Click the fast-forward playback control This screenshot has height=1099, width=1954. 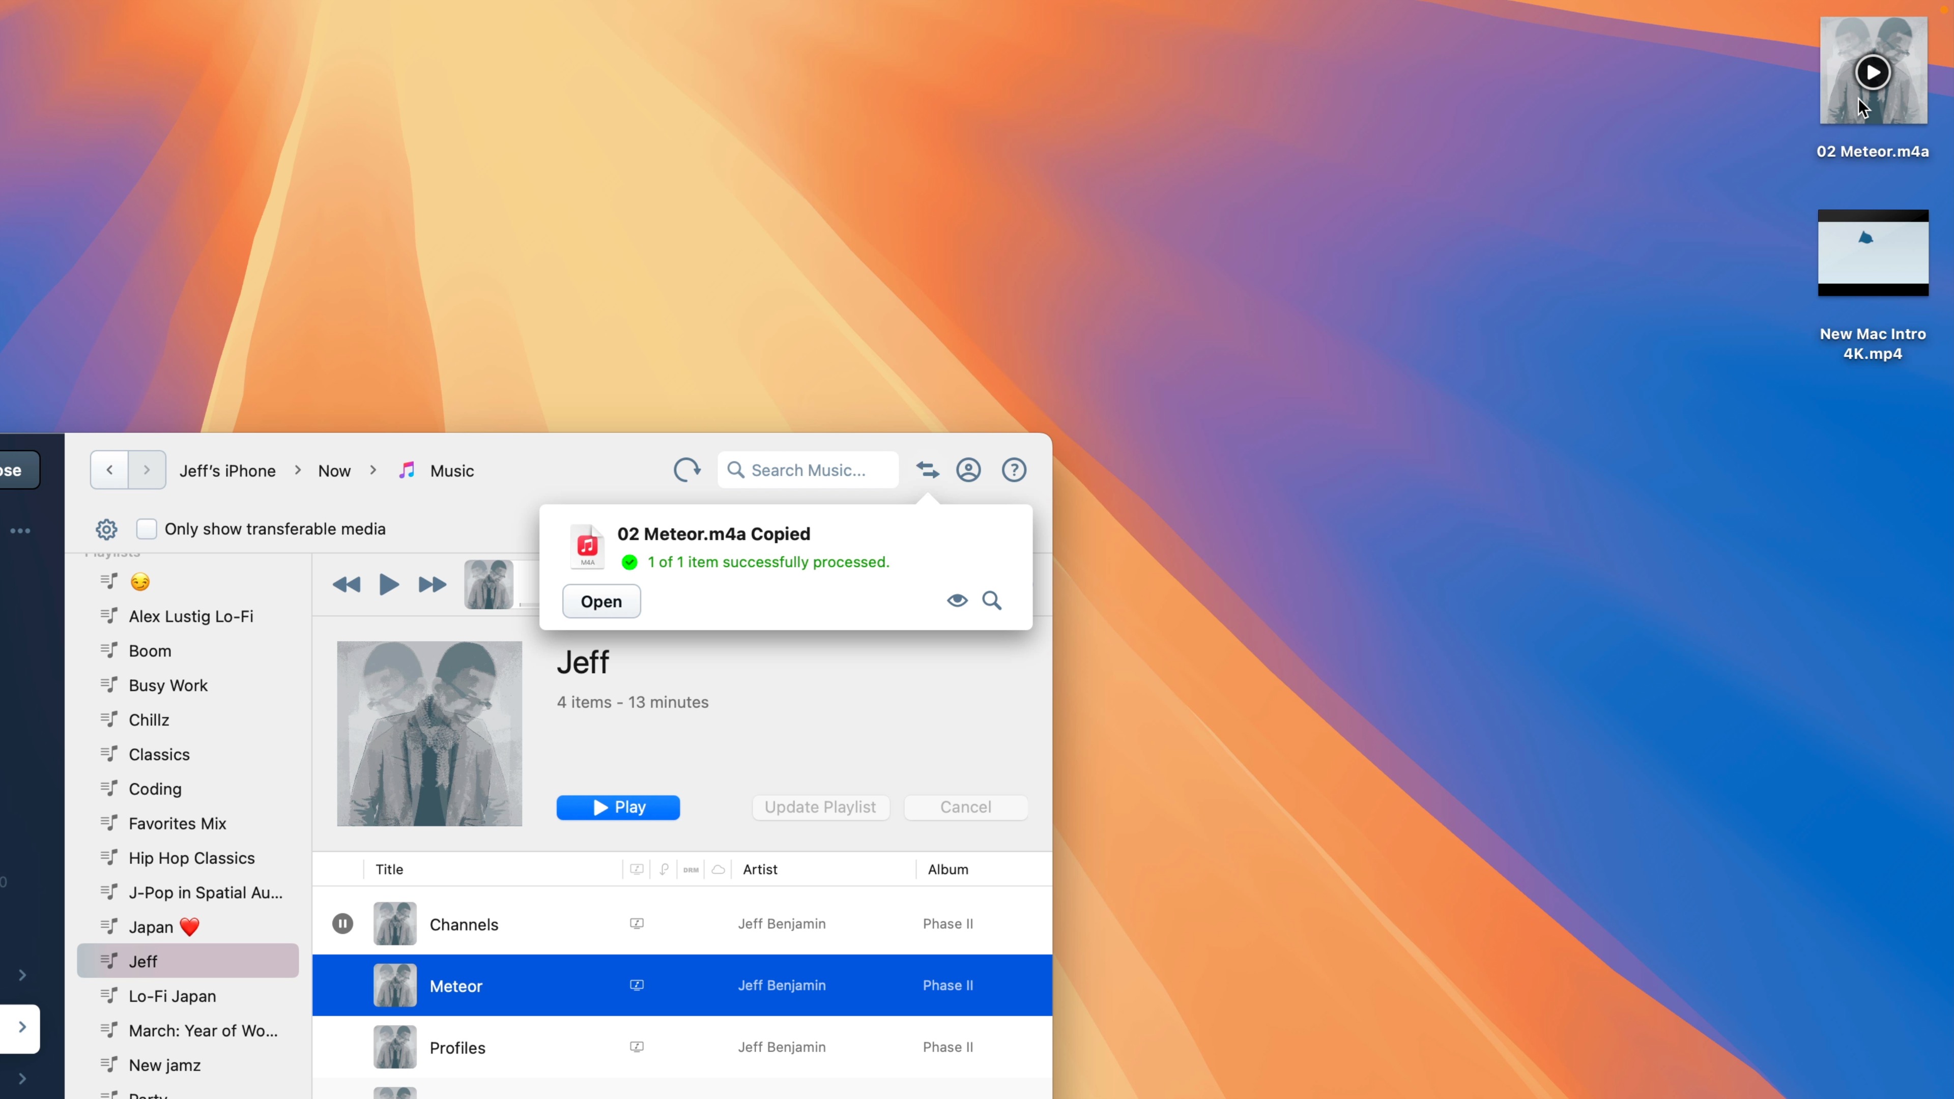tap(431, 584)
